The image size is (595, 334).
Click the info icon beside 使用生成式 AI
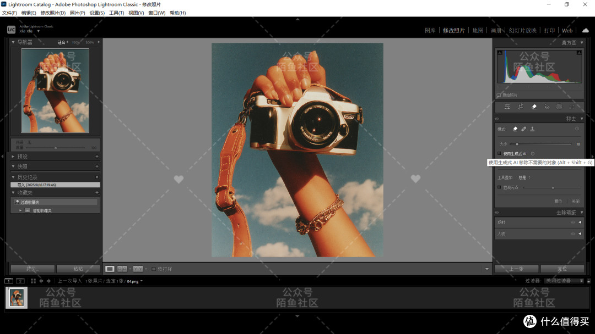click(x=533, y=154)
